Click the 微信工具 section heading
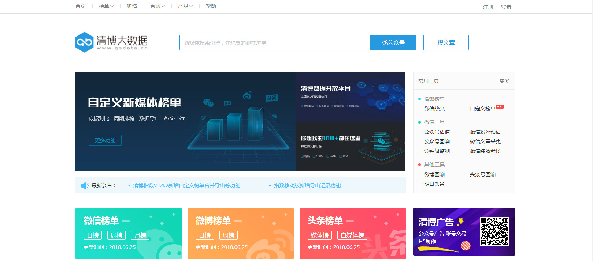The image size is (593, 261). point(434,122)
